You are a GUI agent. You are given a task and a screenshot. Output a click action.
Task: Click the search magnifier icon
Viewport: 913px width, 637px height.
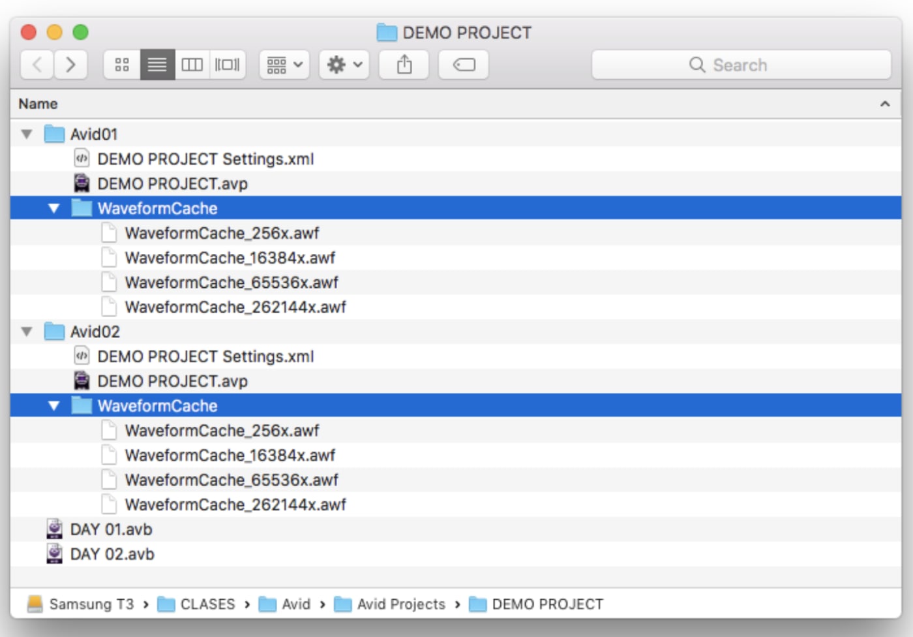point(697,65)
